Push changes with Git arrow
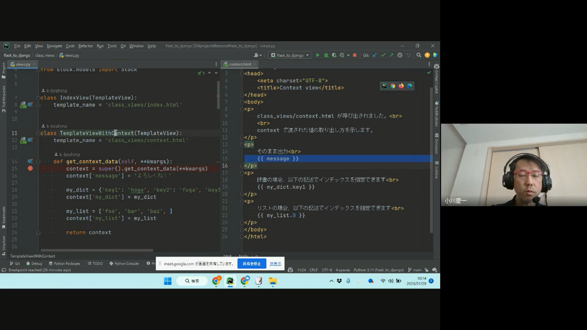The height and width of the screenshot is (330, 587). (391, 55)
